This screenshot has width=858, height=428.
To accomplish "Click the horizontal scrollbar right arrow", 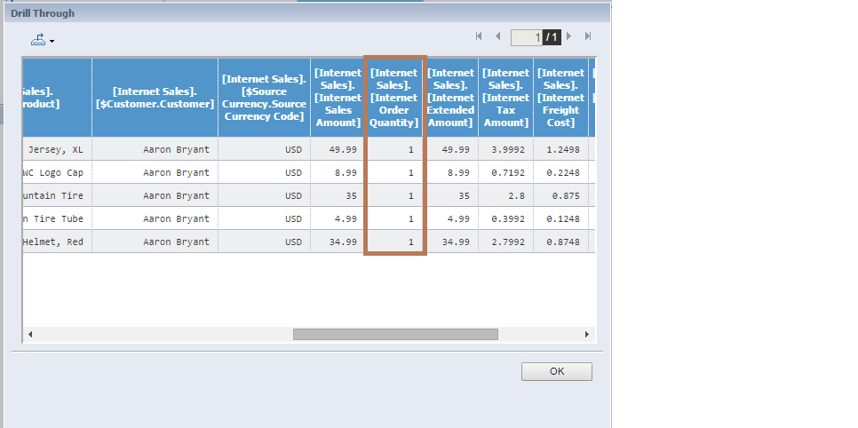I will point(586,335).
